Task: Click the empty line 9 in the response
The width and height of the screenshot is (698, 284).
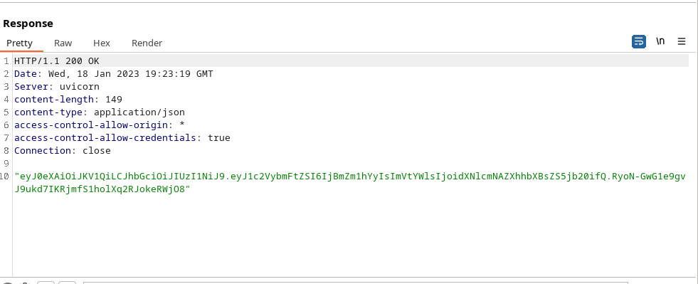Action: (x=351, y=164)
